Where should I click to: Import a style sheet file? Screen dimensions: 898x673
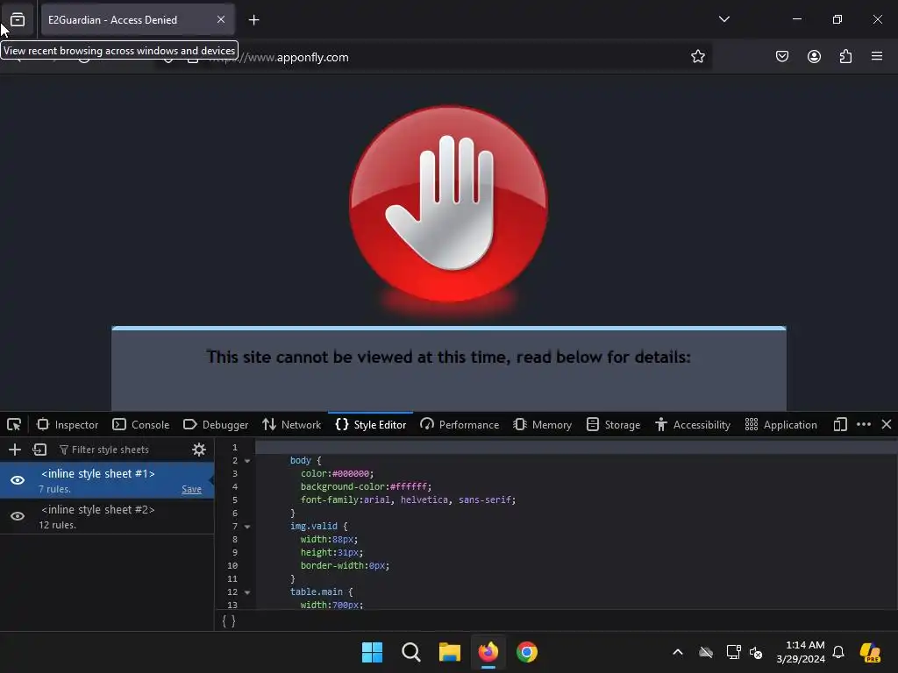[x=39, y=450]
